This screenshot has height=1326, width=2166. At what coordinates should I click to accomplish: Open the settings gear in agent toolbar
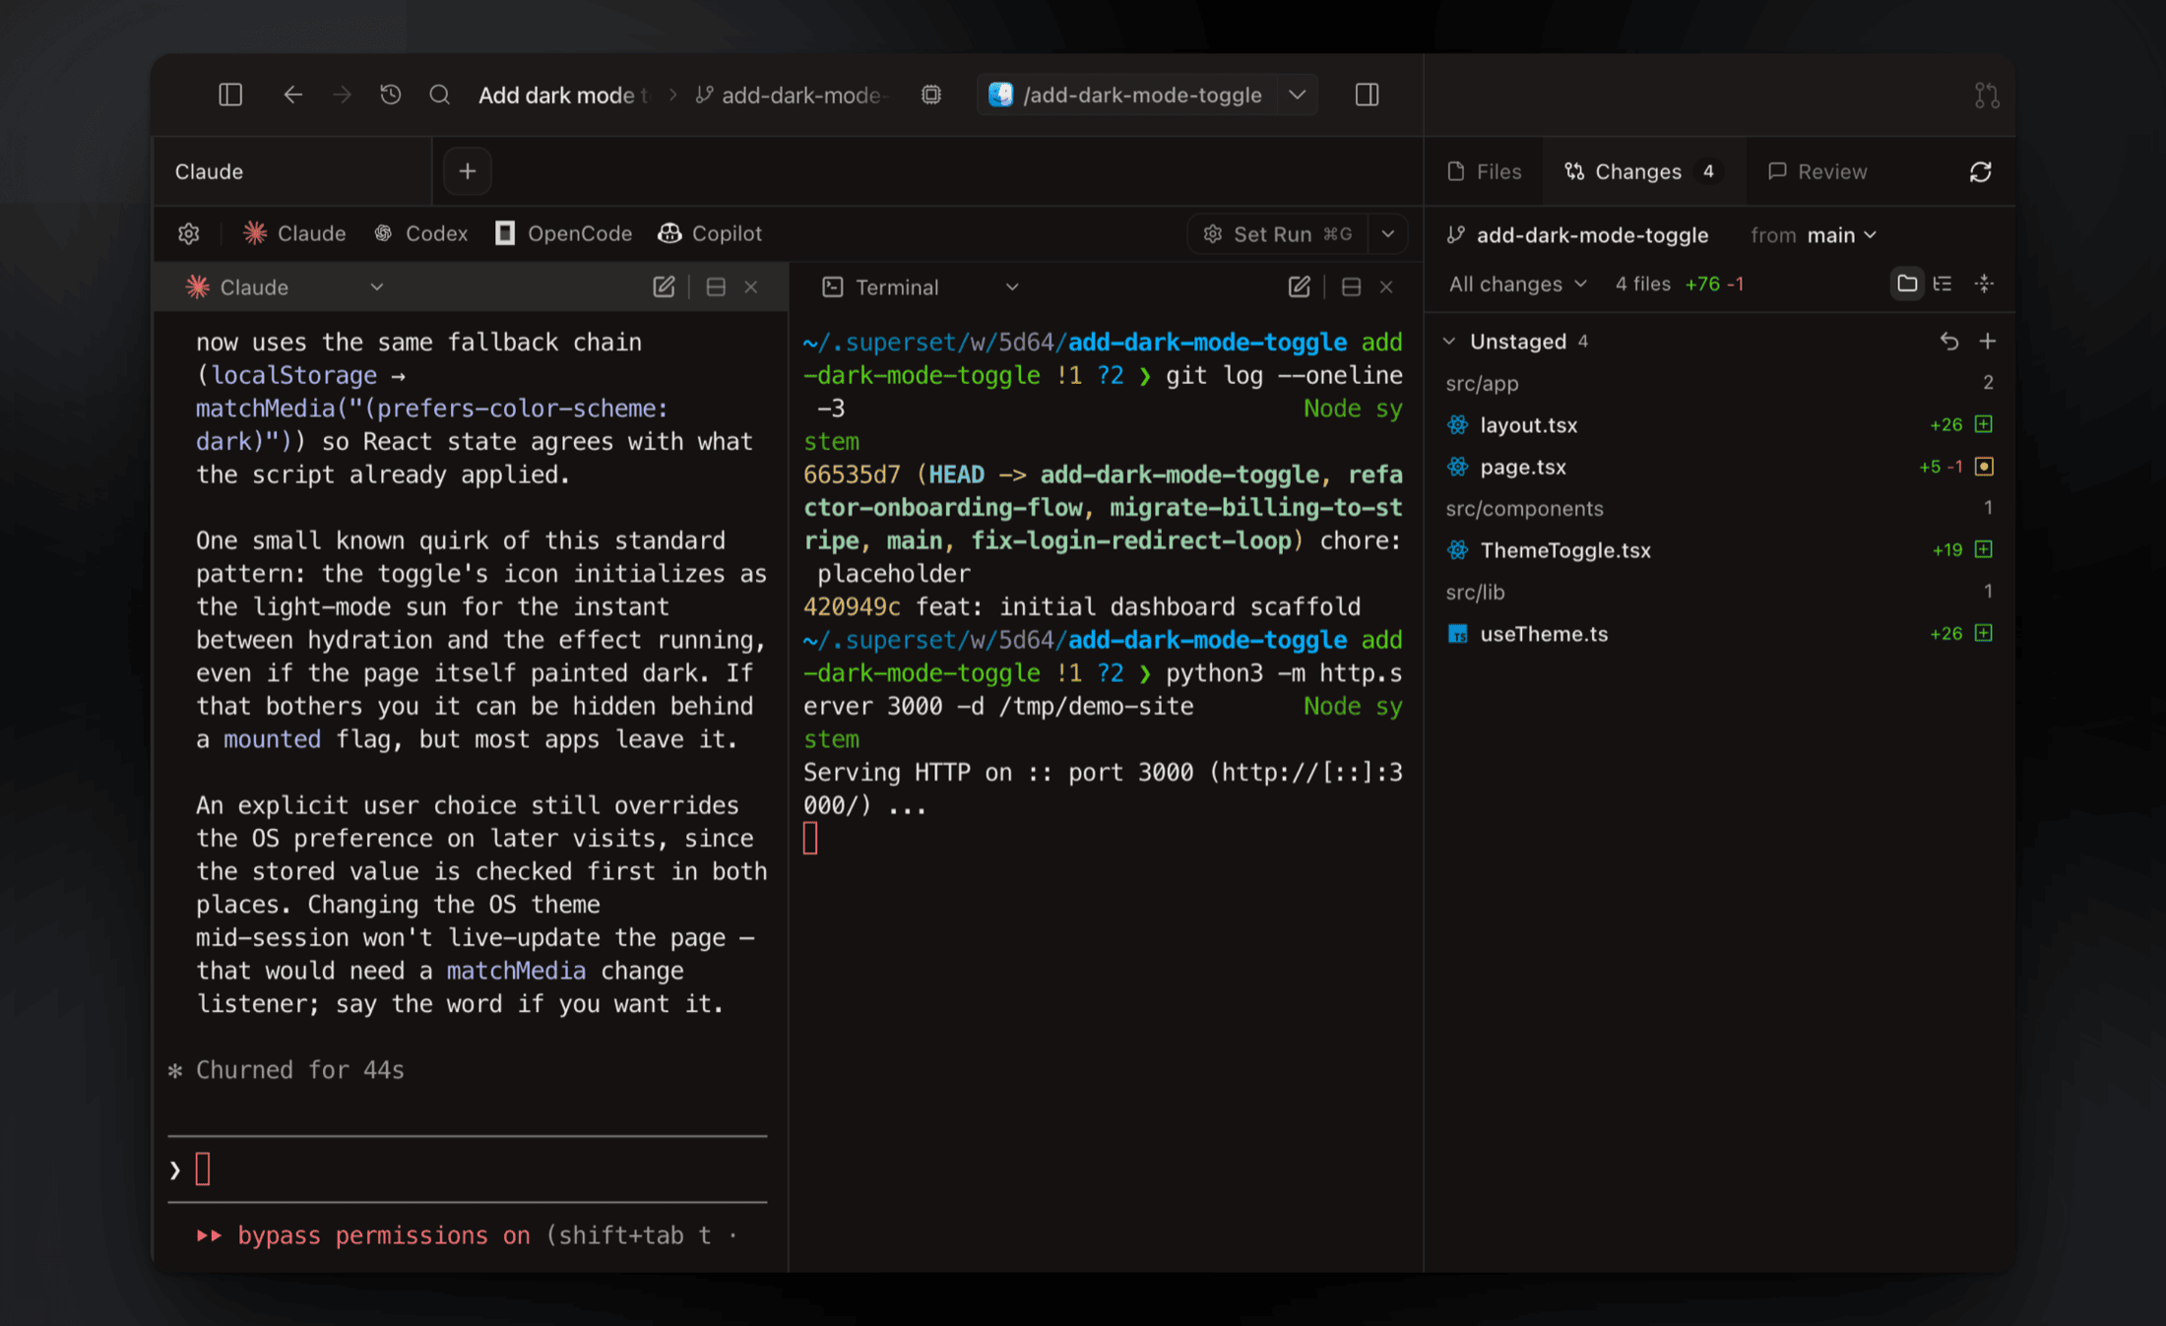click(x=189, y=233)
